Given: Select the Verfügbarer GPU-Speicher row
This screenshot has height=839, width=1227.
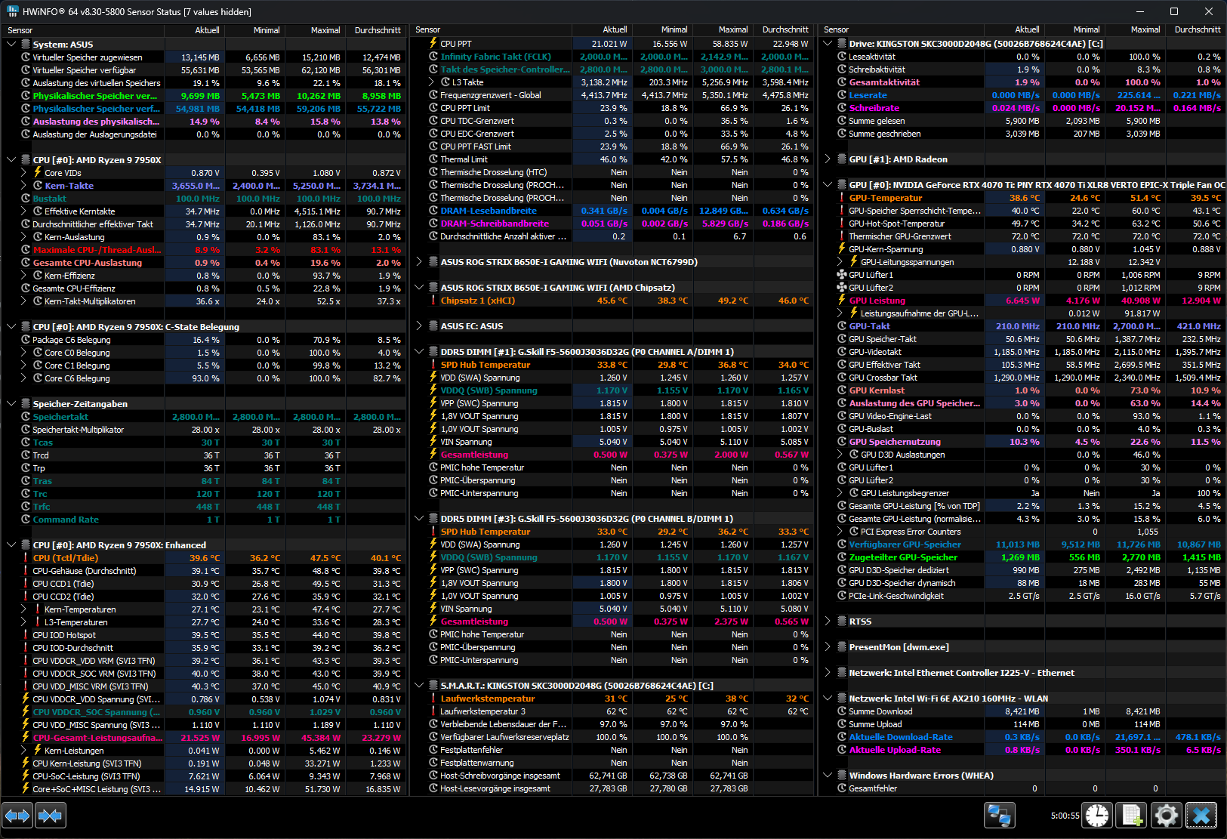Looking at the screenshot, I should [x=1022, y=544].
